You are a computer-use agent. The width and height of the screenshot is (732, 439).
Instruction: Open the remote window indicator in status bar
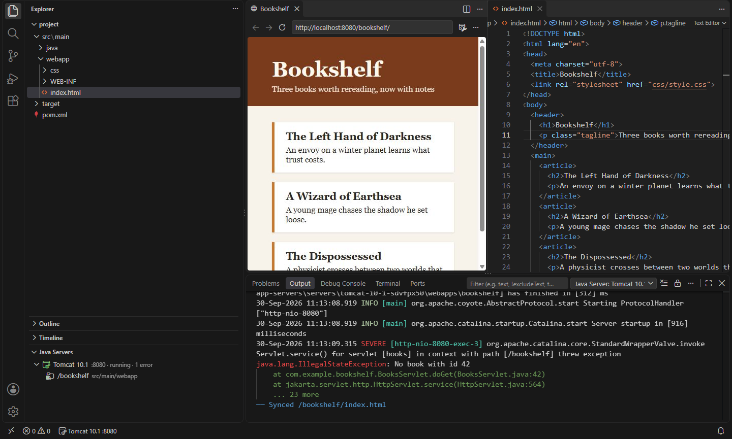pos(11,431)
